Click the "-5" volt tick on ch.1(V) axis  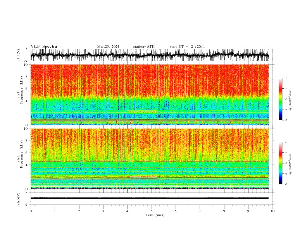tap(26, 61)
